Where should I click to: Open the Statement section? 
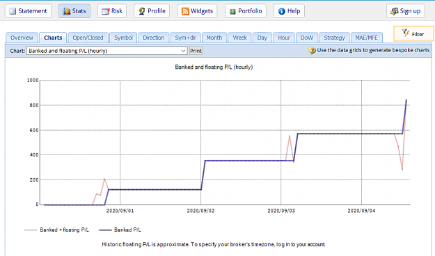(x=28, y=11)
